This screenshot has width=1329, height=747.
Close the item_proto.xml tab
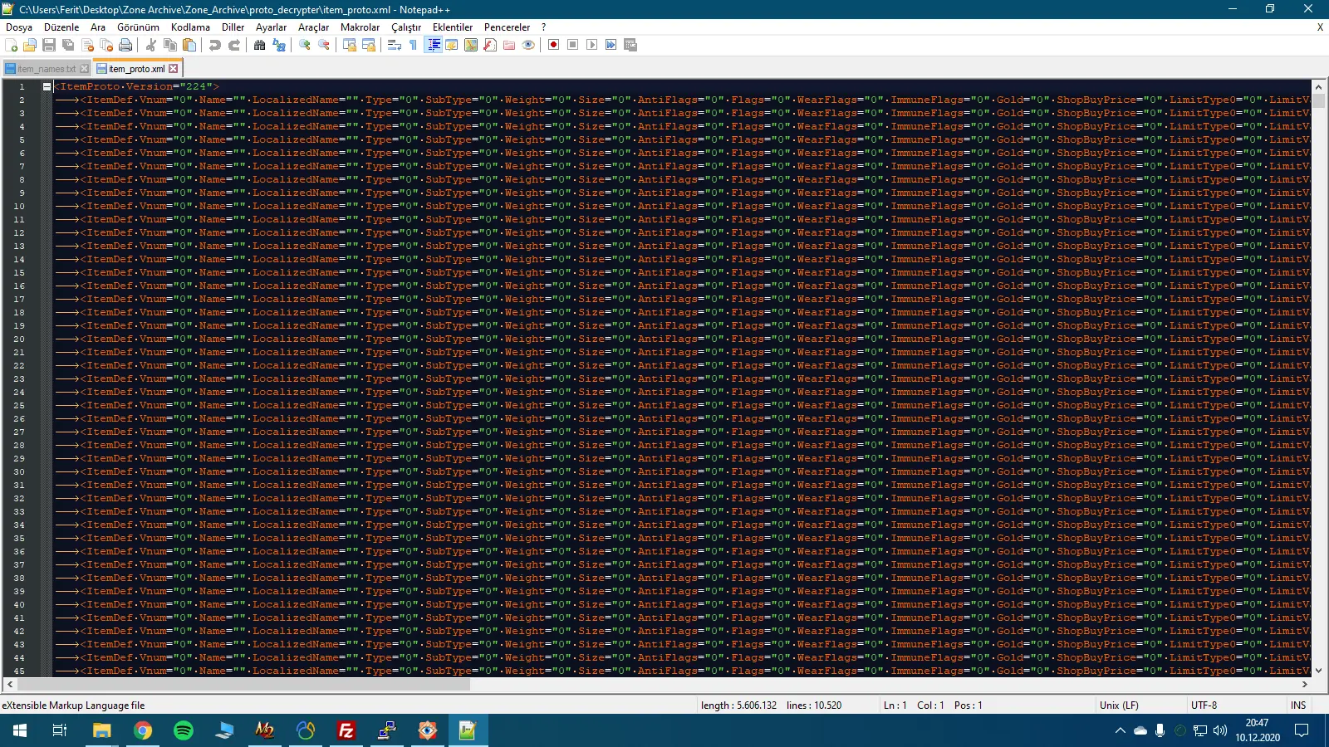(174, 69)
